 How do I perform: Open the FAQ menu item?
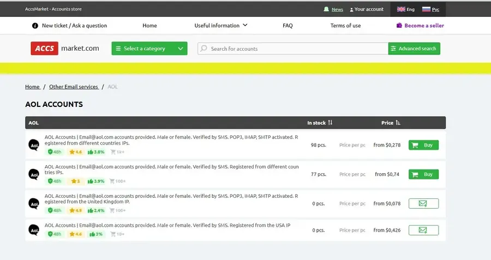pos(288,26)
